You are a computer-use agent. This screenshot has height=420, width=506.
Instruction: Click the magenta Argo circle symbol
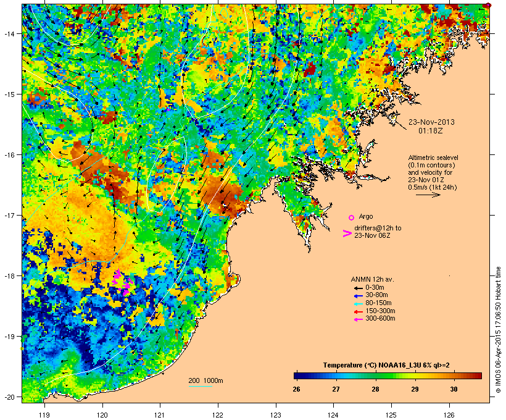[x=352, y=217]
